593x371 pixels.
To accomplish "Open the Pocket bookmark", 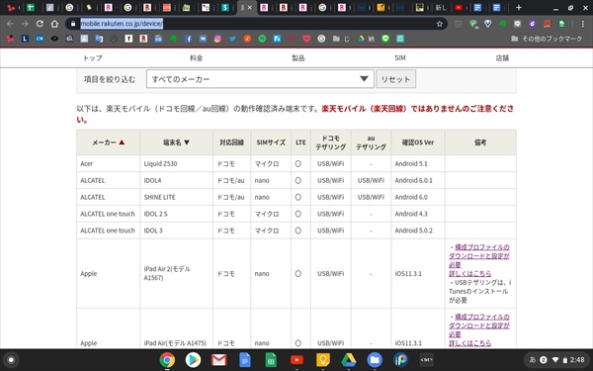I will 306,39.
